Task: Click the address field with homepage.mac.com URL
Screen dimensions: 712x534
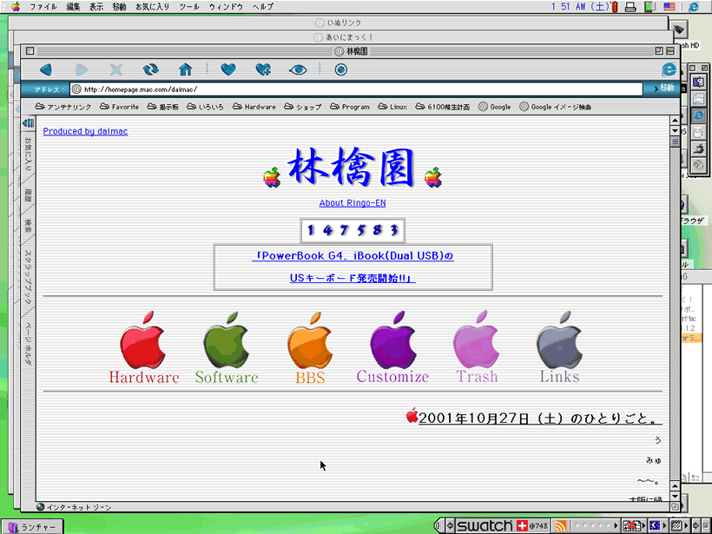Action: [x=357, y=89]
